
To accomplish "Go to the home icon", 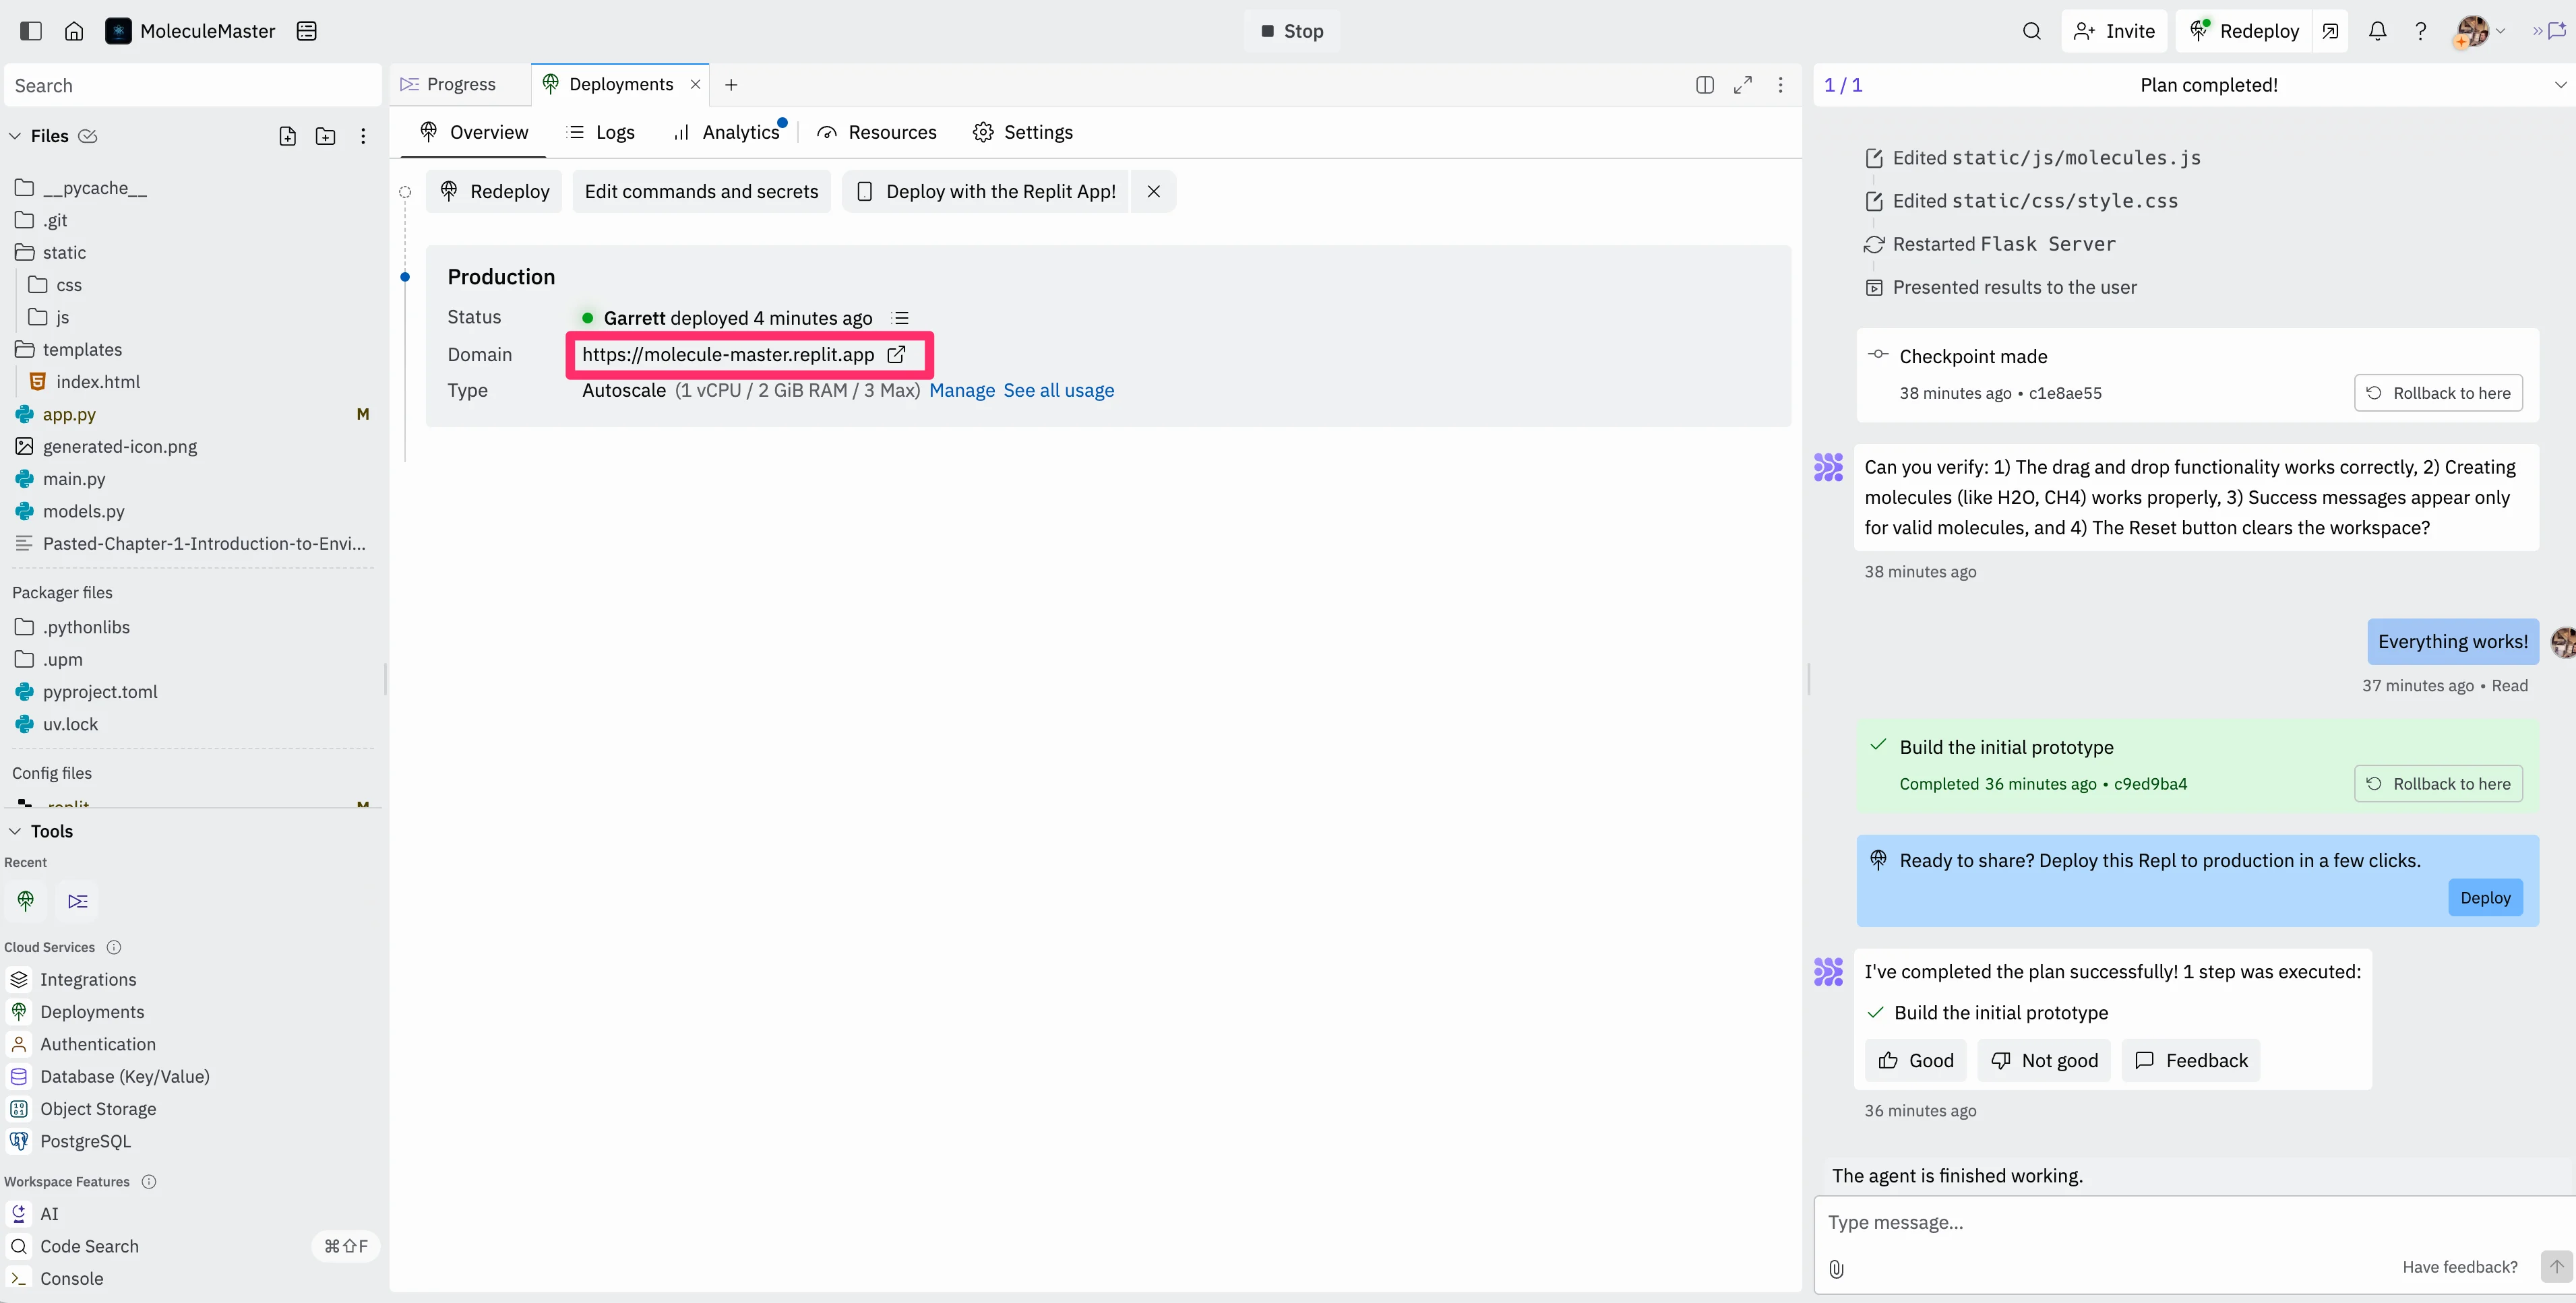I will pyautogui.click(x=74, y=31).
